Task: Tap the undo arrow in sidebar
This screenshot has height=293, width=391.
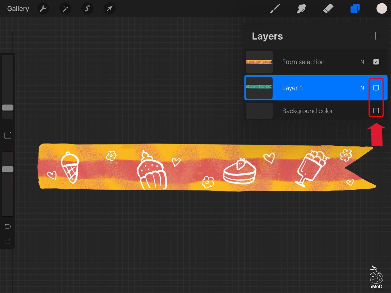Action: click(7, 226)
